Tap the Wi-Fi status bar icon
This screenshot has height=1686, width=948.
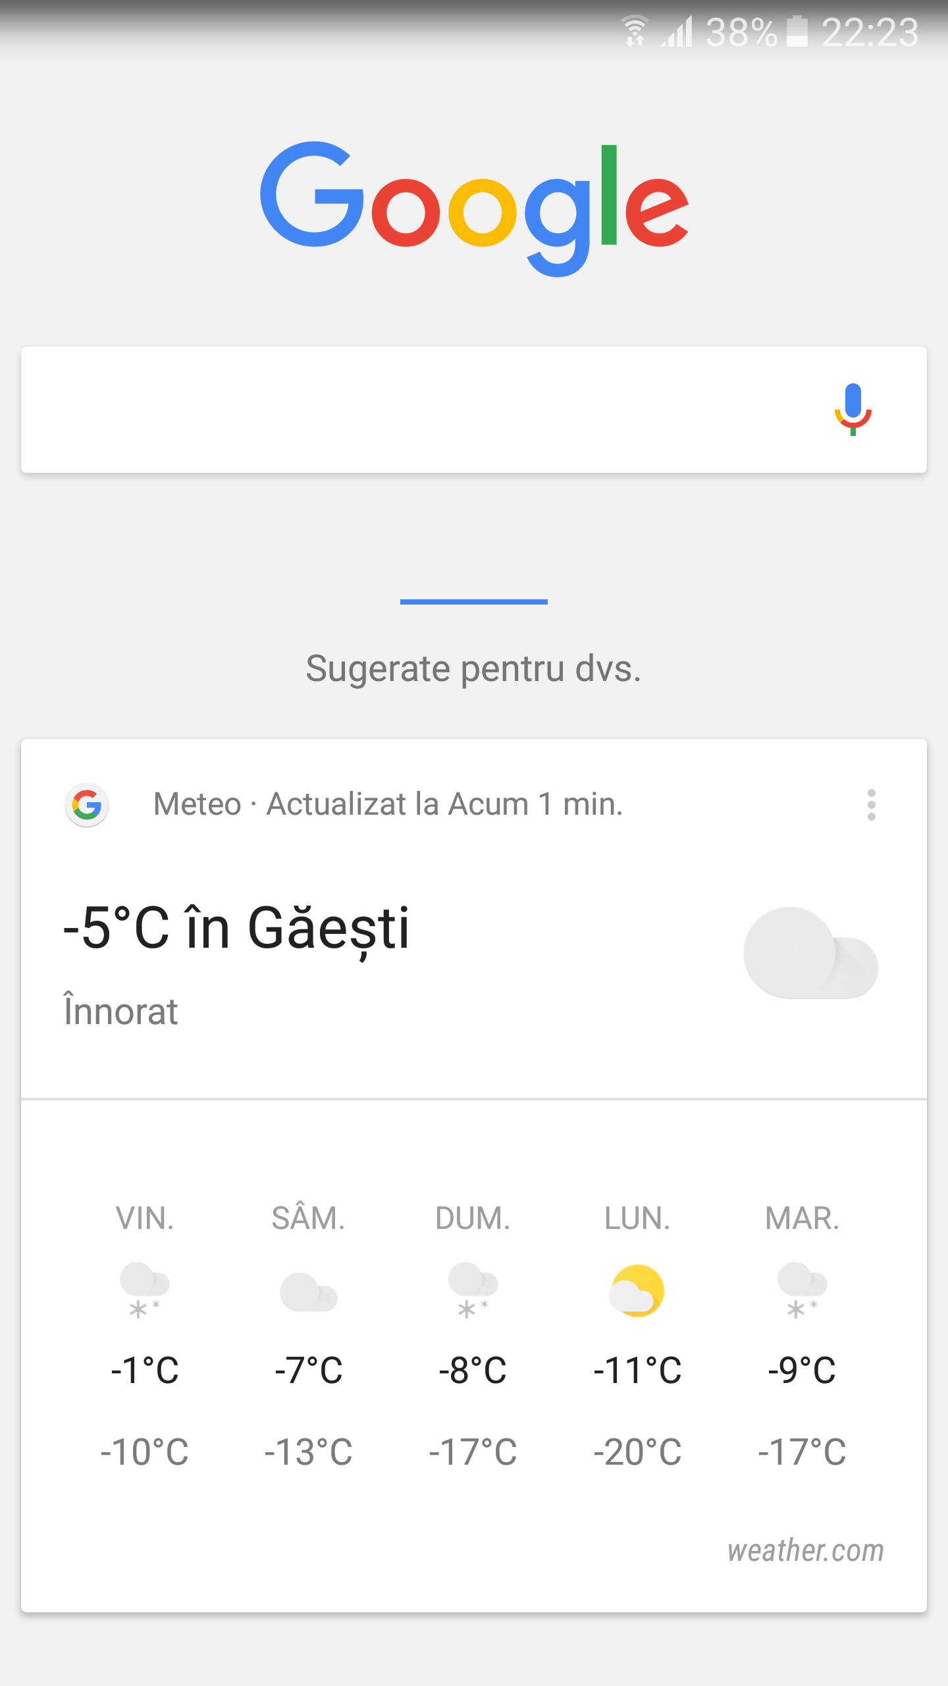(635, 31)
